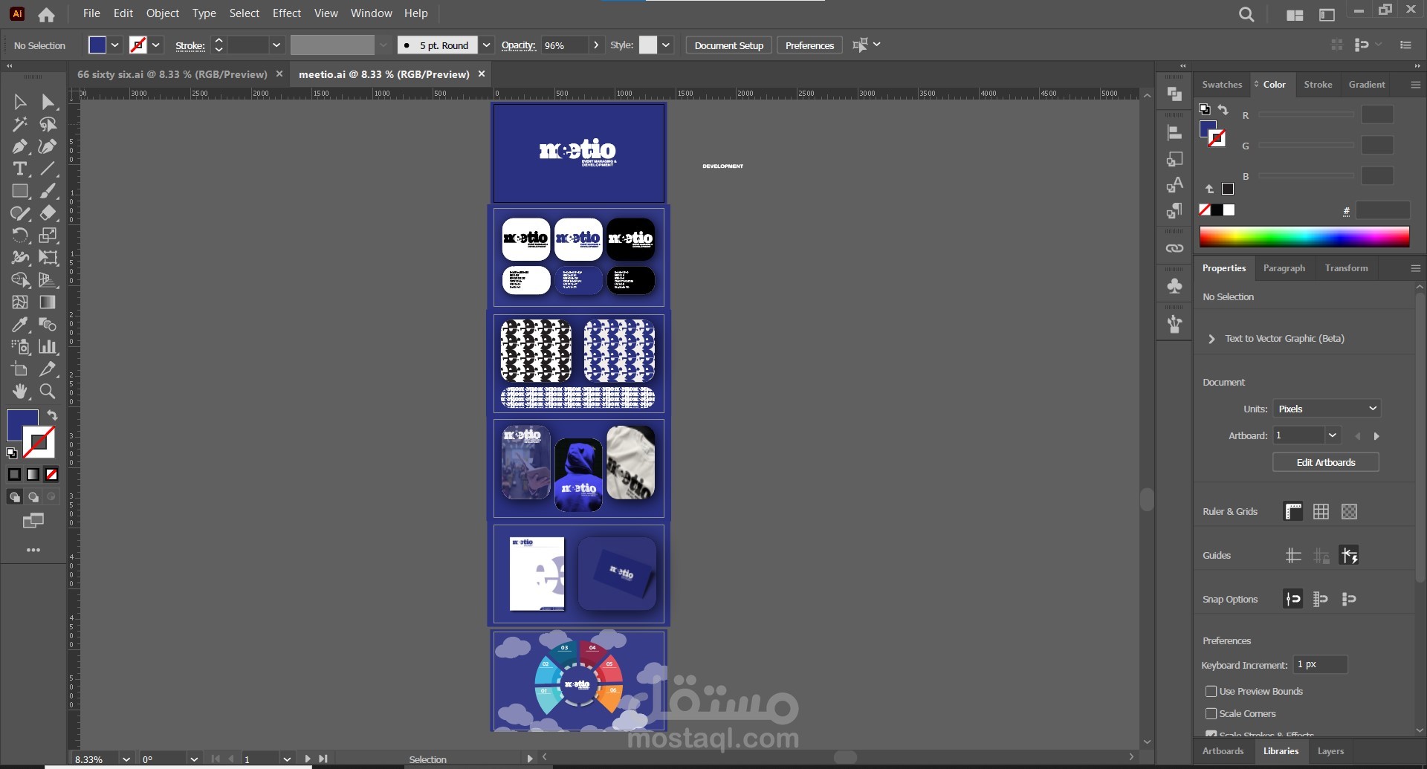Select the Blend tool
Screen dimensions: 1427x769
[x=48, y=325]
